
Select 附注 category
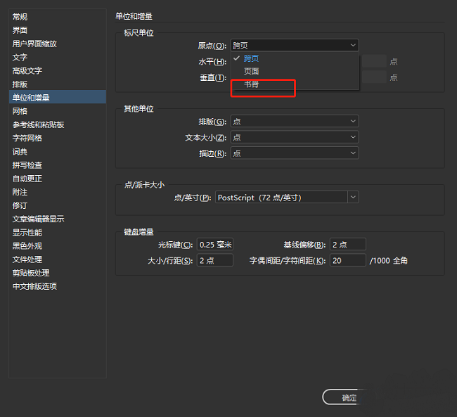click(58, 192)
